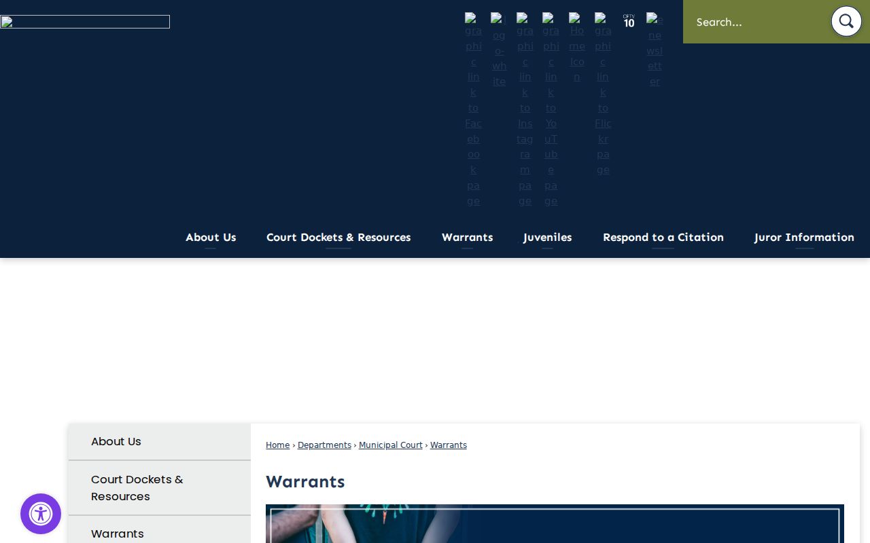870x543 pixels.
Task: Open Court Dockets & Resources top menu
Action: (338, 237)
